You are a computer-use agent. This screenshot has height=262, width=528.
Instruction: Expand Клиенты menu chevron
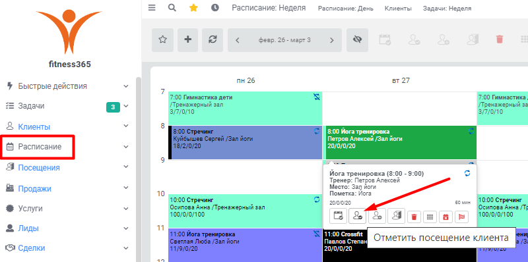[x=126, y=126]
